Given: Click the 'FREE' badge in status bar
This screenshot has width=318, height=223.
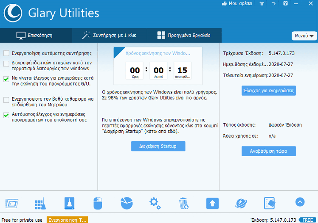Looking at the screenshot, I should coord(308,220).
